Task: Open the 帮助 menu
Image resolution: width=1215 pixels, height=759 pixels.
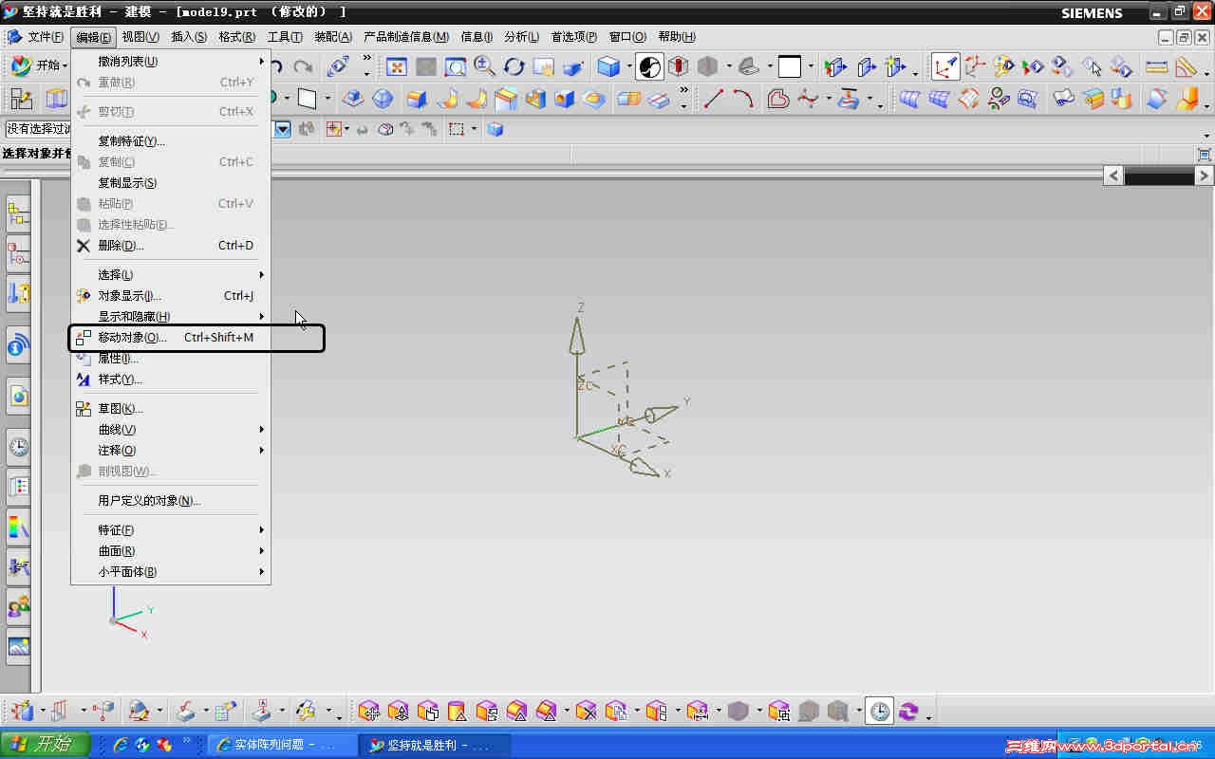Action: 677,37
